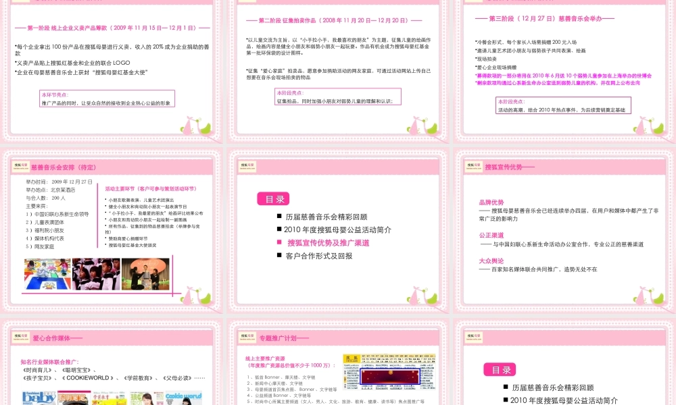Click the Fashion baby magazine cover
This screenshot has width=676, height=405.
click(39, 398)
